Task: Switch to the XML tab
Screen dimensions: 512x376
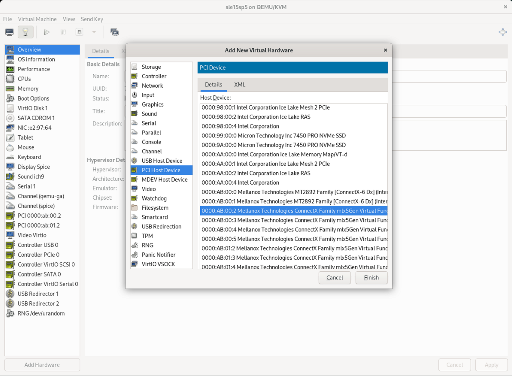Action: (x=240, y=85)
